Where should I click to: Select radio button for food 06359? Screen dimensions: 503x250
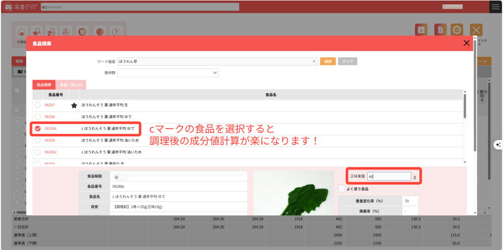tap(38, 140)
